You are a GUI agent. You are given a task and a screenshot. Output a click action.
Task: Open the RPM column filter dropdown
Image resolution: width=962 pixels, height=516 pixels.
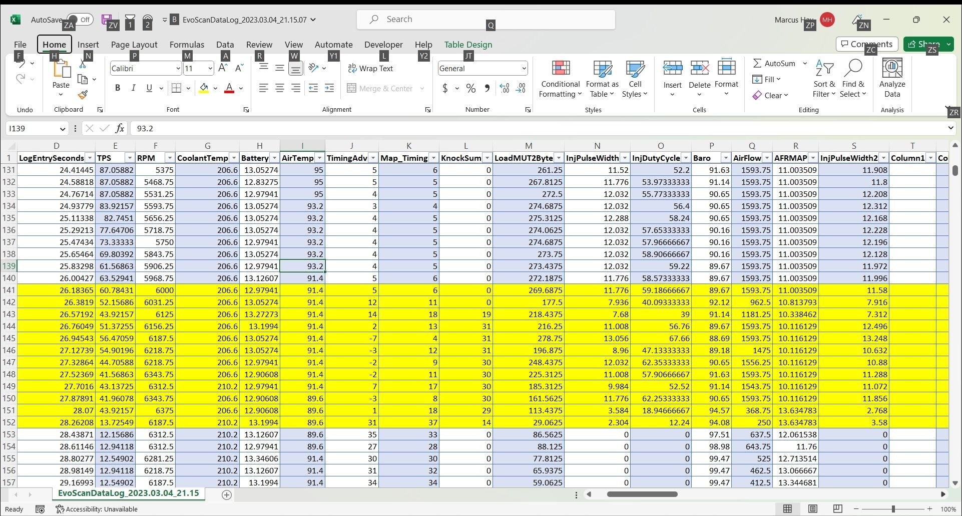[169, 158]
